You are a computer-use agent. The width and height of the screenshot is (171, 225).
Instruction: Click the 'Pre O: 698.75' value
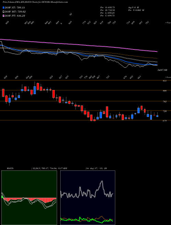coord(107,7)
